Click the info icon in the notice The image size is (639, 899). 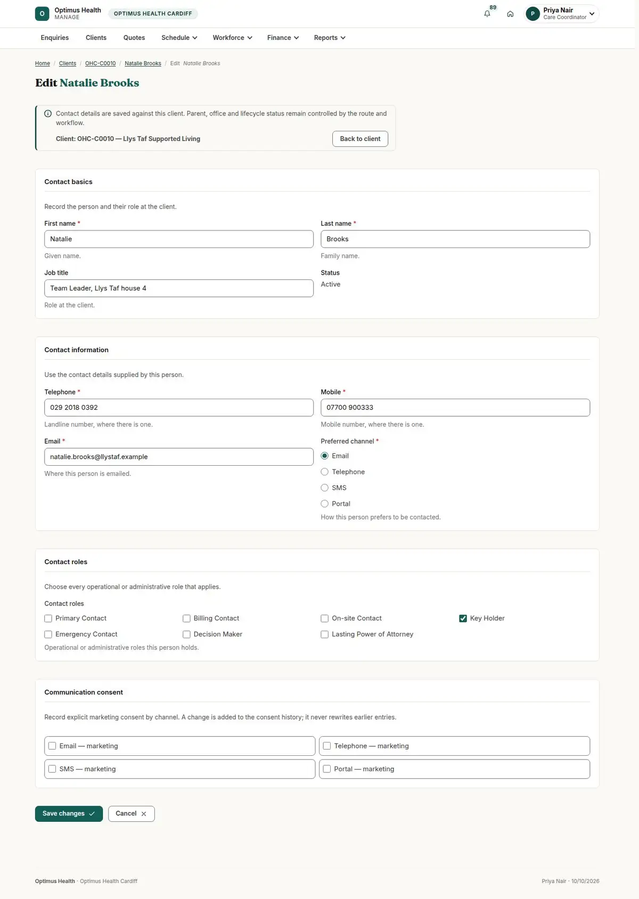pyautogui.click(x=48, y=113)
